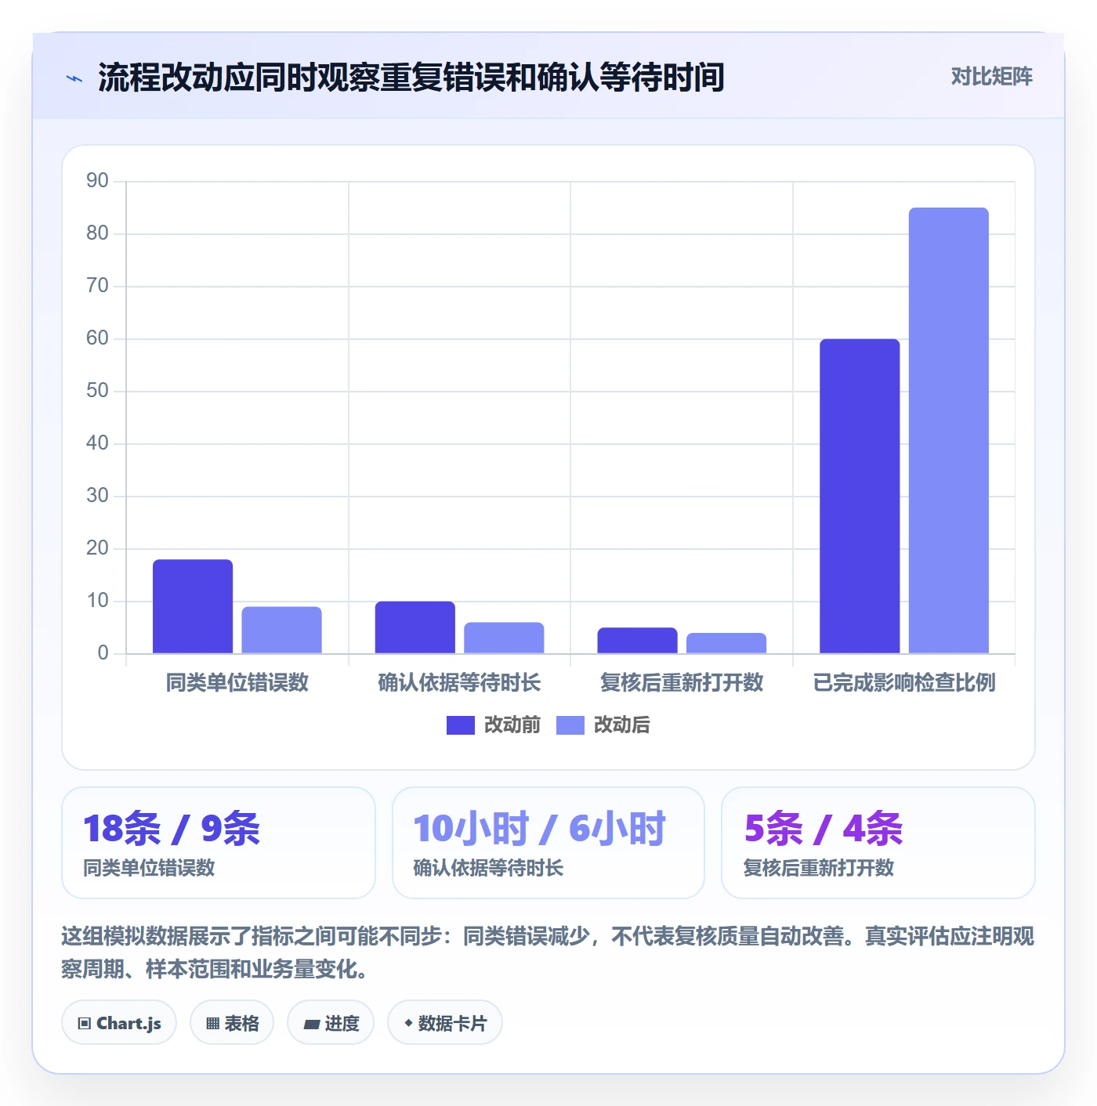Click the 90 y-axis tick label
The height and width of the screenshot is (1106, 1097).
click(x=97, y=181)
